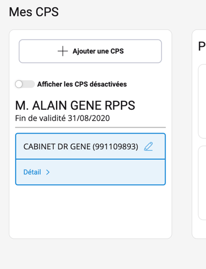Select the lower partially visible card in right panel
Viewport: 206px width, 269px height.
(x=202, y=183)
